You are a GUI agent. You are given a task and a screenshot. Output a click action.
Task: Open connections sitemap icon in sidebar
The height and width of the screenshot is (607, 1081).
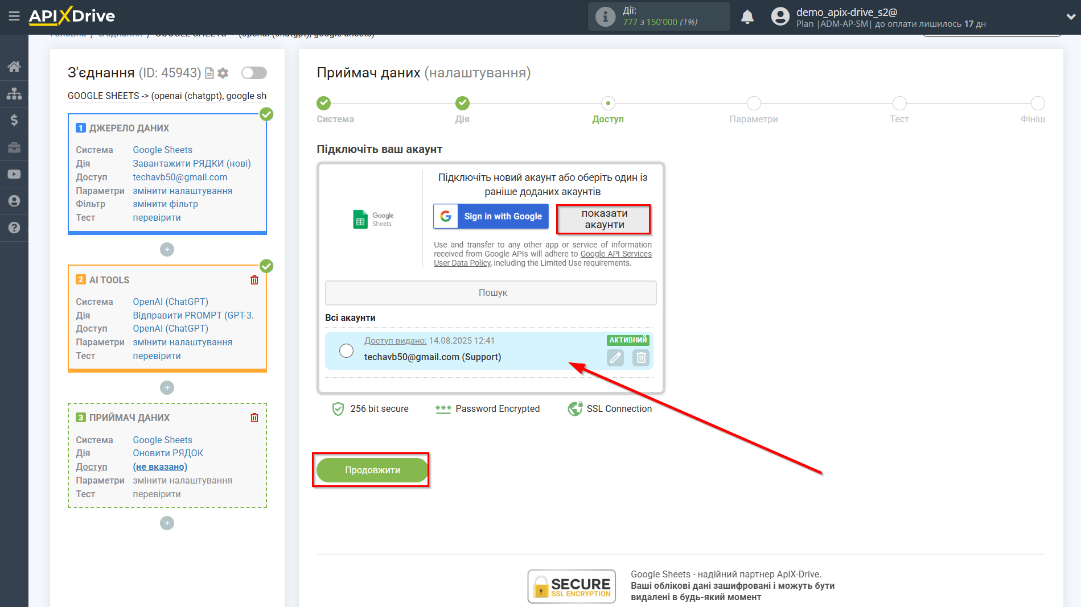tap(14, 93)
